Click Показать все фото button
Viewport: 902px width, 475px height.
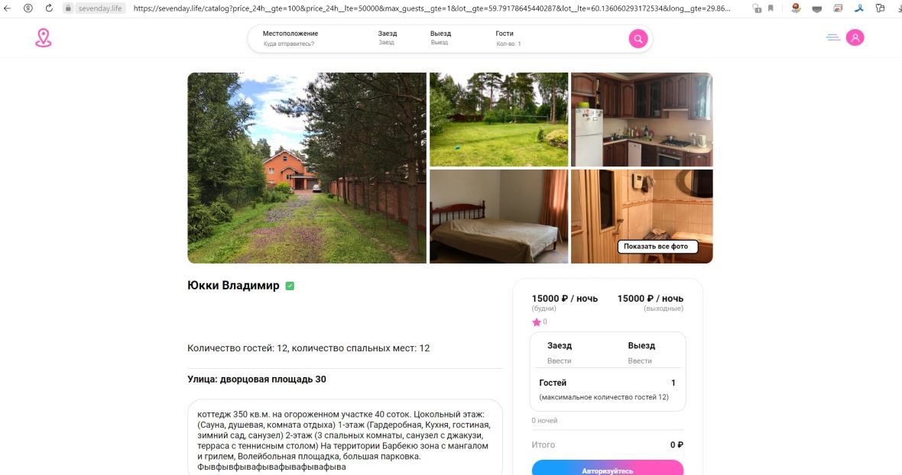coord(656,247)
